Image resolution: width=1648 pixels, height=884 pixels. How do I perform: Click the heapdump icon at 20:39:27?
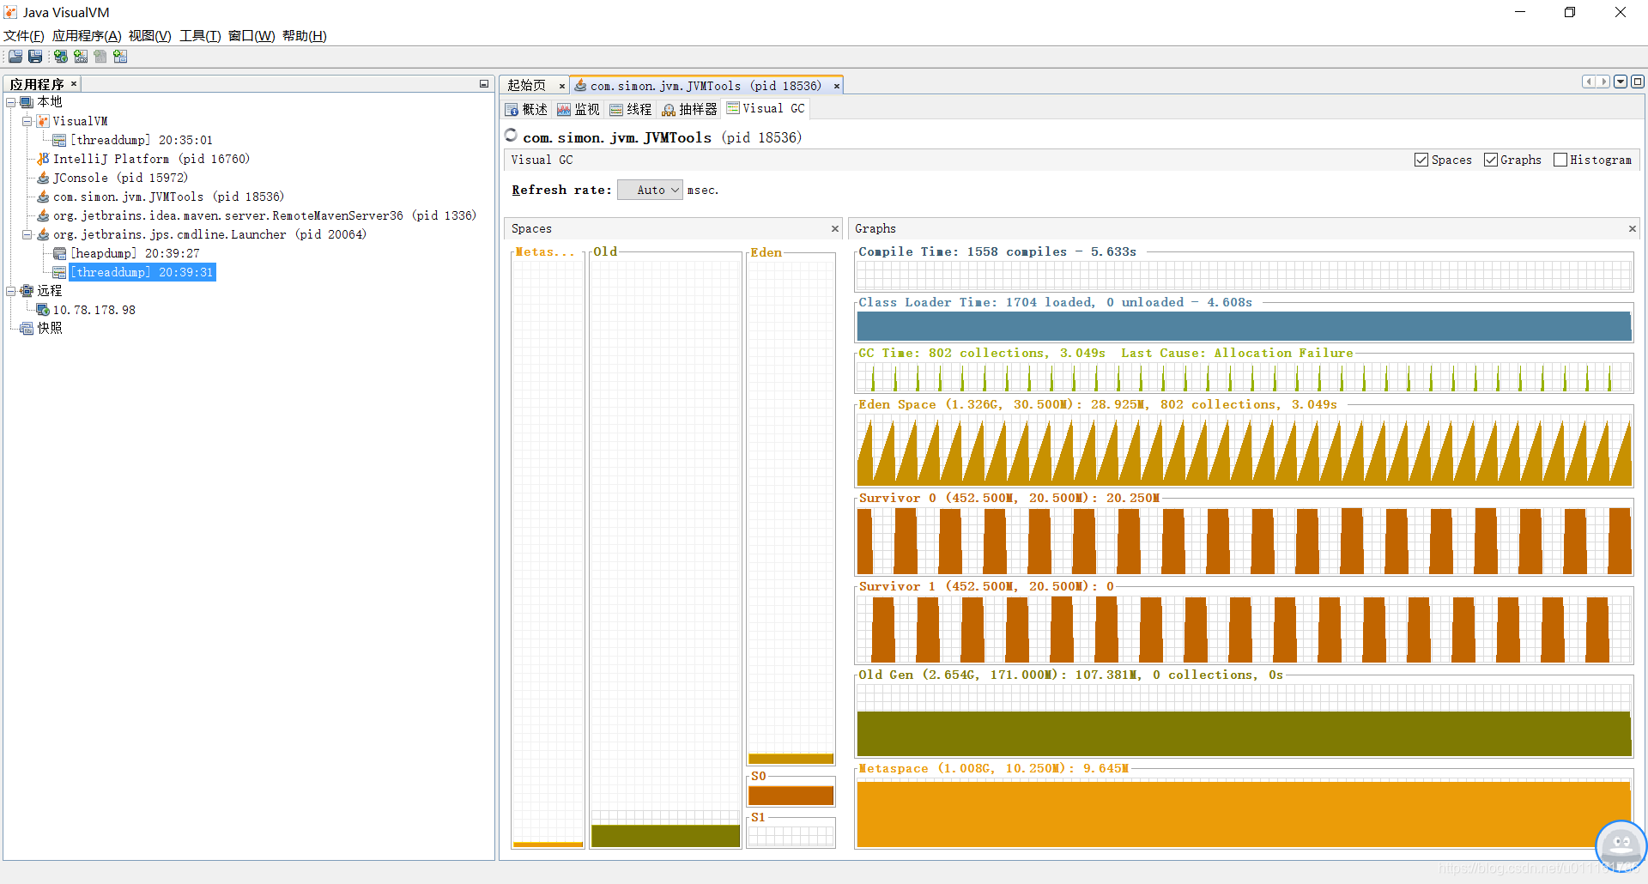pyautogui.click(x=59, y=253)
